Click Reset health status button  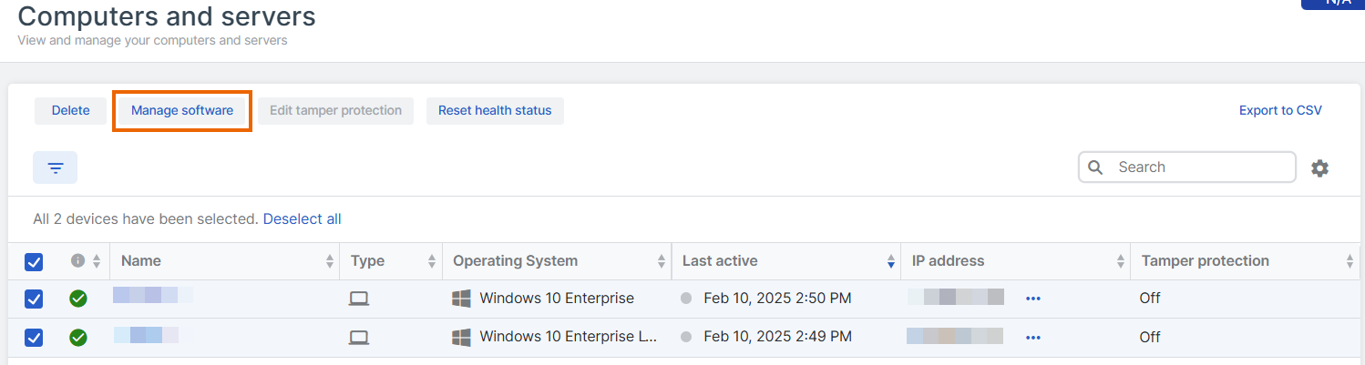tap(495, 111)
